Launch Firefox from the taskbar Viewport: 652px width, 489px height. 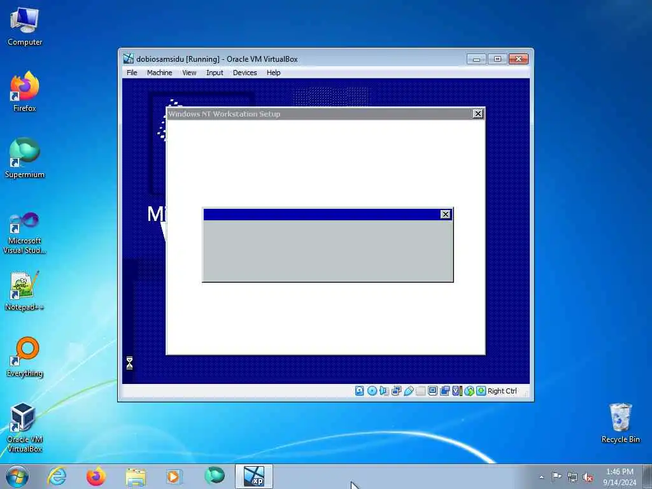coord(96,476)
